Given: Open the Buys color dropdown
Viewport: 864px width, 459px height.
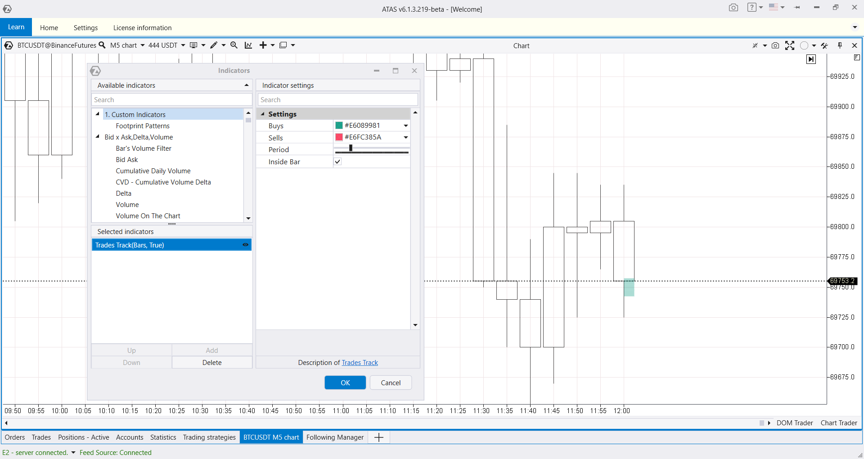Looking at the screenshot, I should tap(405, 126).
